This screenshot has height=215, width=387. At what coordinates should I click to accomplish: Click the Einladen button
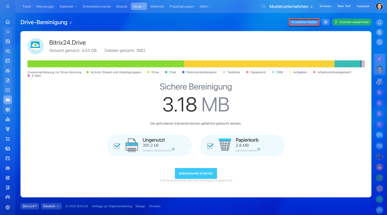click(x=325, y=6)
